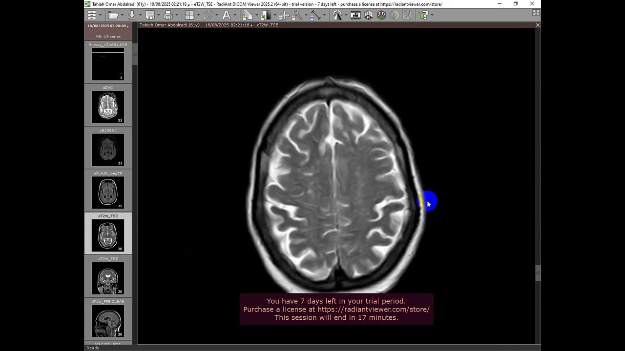Expand dropdown arrow next to rotate icon
Viewport: 625px width, 351px height.
tap(346, 15)
